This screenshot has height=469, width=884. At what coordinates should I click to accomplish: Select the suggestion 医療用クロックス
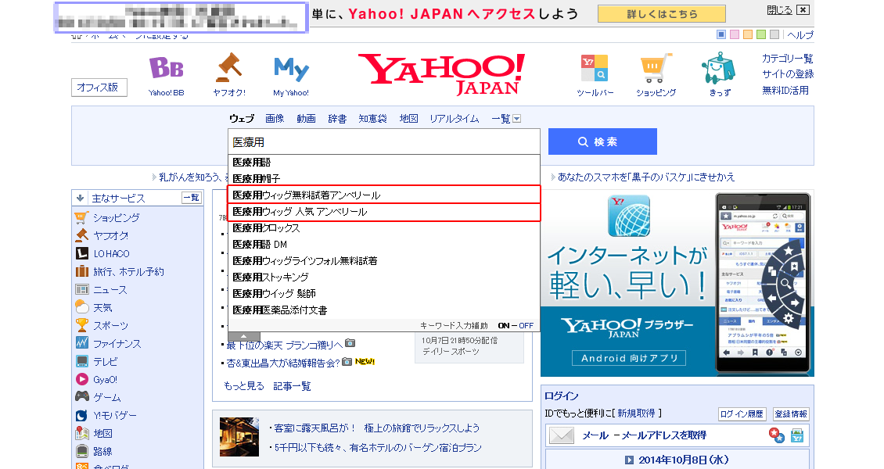tap(384, 228)
